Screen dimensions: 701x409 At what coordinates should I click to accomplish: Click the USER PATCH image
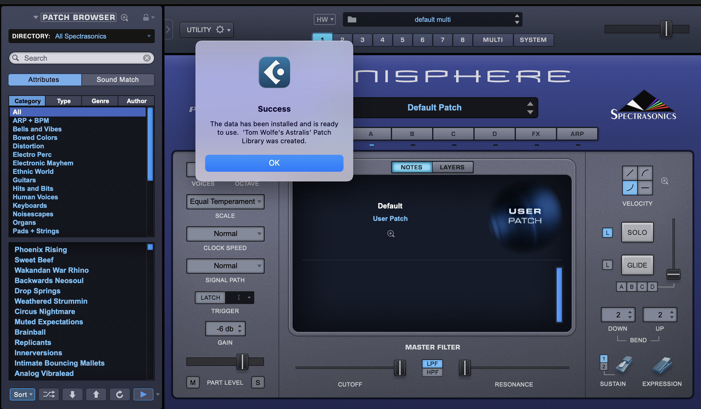pyautogui.click(x=525, y=216)
